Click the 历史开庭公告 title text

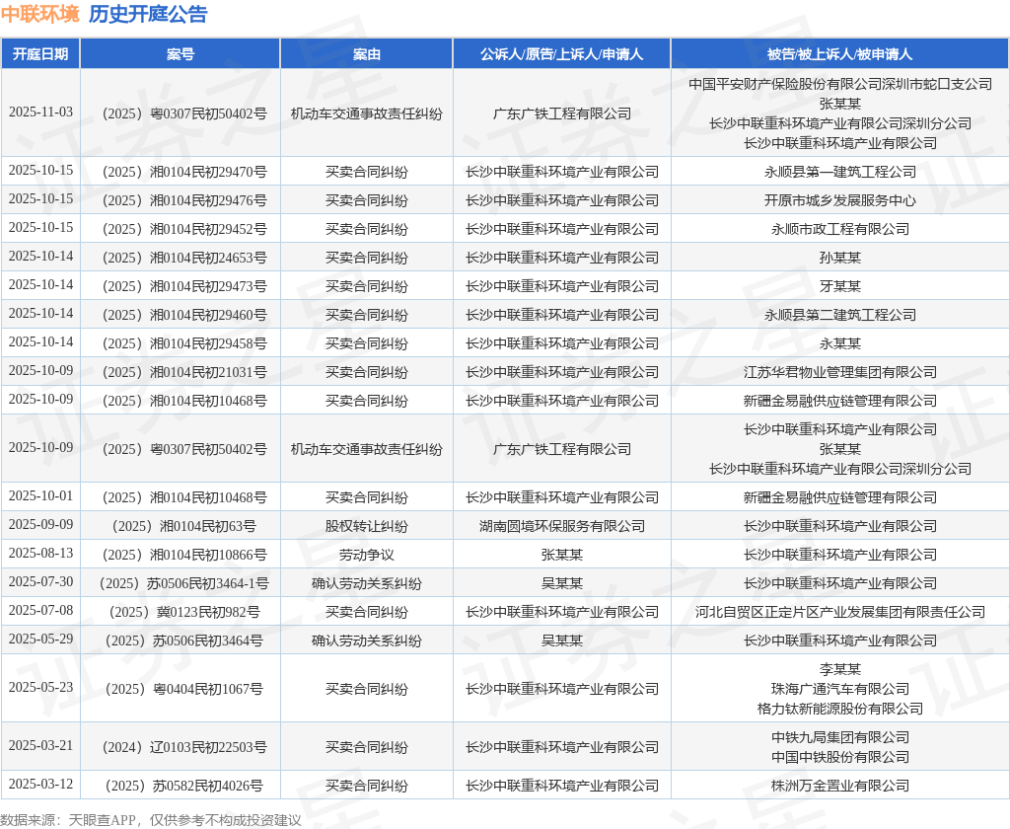(x=148, y=14)
